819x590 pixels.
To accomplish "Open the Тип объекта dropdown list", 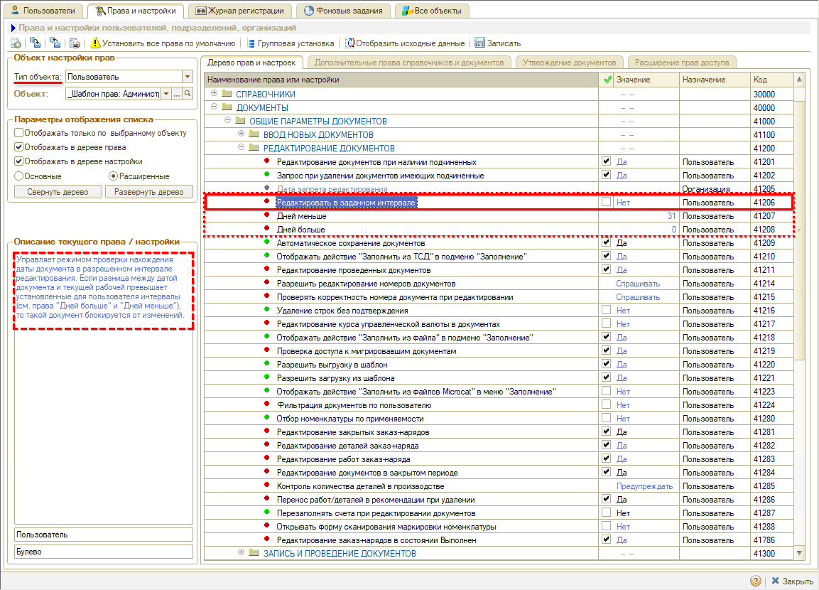I will [x=188, y=77].
